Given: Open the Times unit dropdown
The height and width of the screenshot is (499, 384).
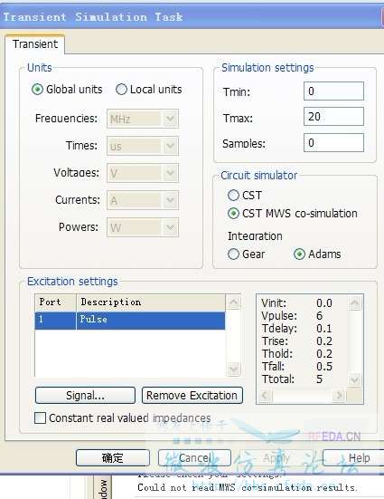Looking at the screenshot, I should (x=143, y=146).
